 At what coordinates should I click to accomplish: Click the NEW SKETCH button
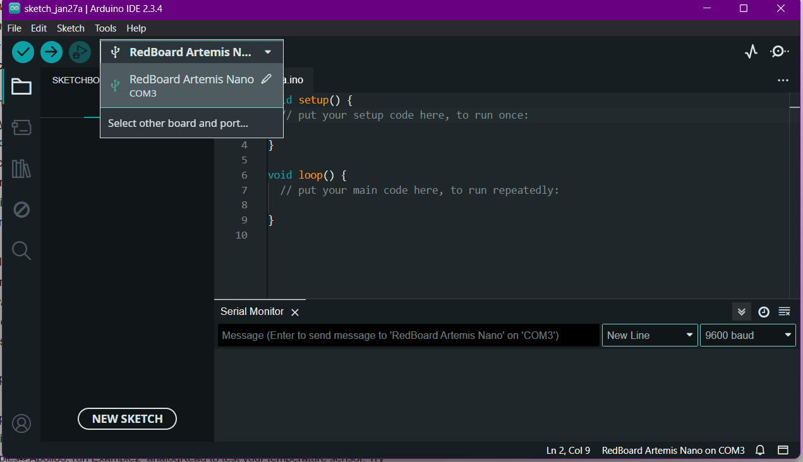[x=127, y=418]
